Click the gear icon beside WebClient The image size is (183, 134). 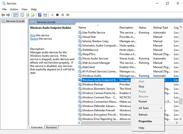point(80,67)
